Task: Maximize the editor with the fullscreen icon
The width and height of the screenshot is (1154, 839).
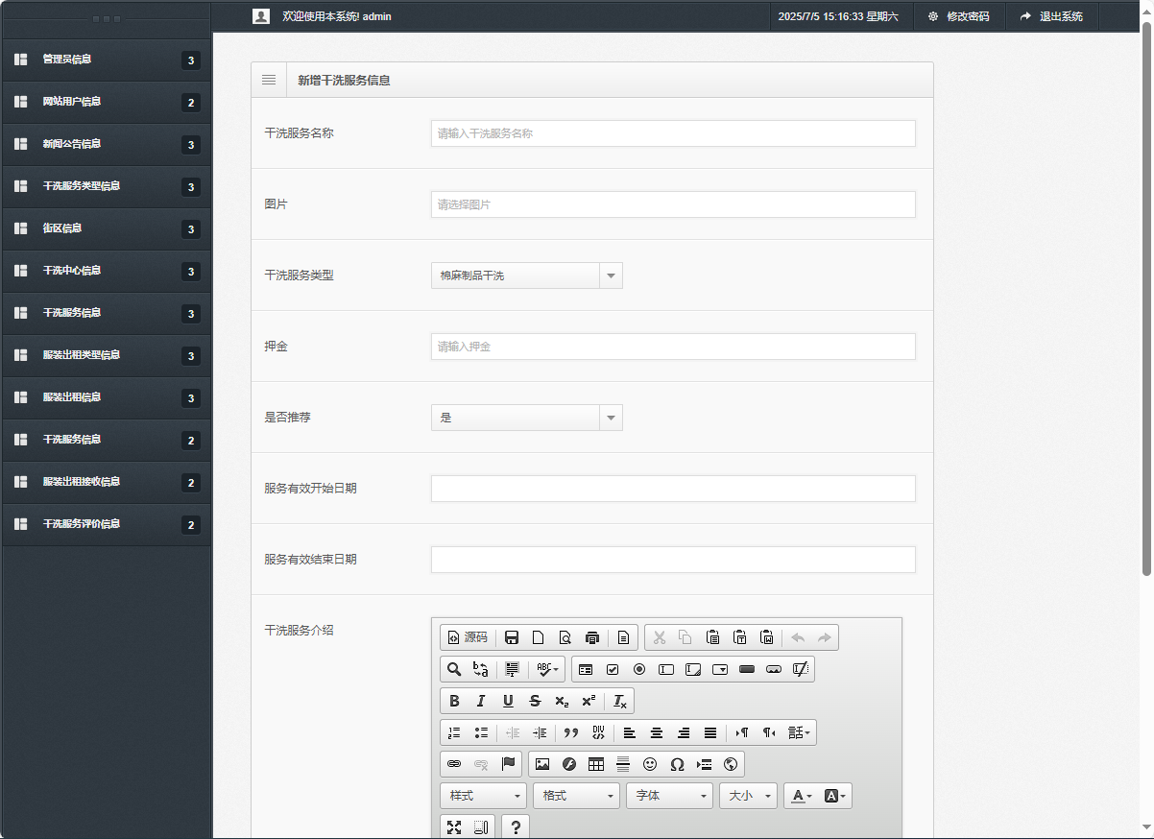Action: point(454,827)
